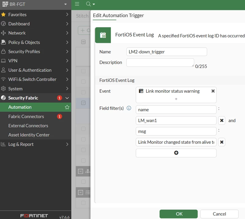Toggle the hamburger menu icon
The height and width of the screenshot is (219, 245).
point(77,4)
